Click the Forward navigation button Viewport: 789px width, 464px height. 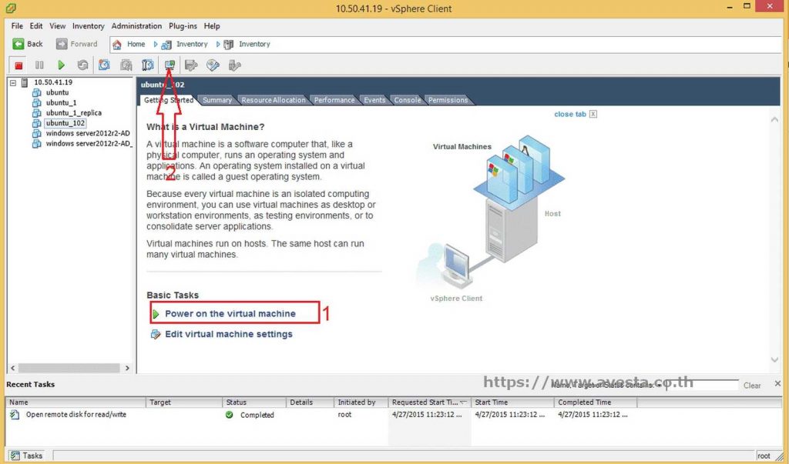76,44
